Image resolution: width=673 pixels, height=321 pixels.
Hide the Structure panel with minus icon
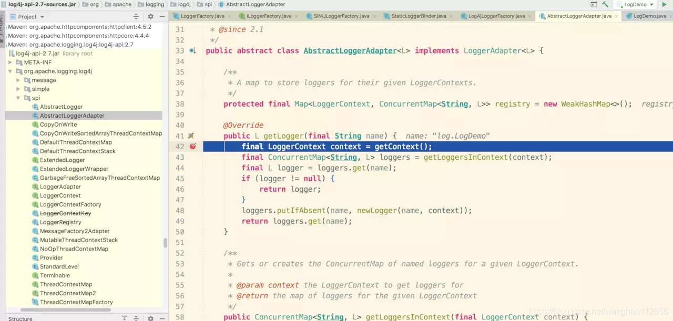click(161, 318)
